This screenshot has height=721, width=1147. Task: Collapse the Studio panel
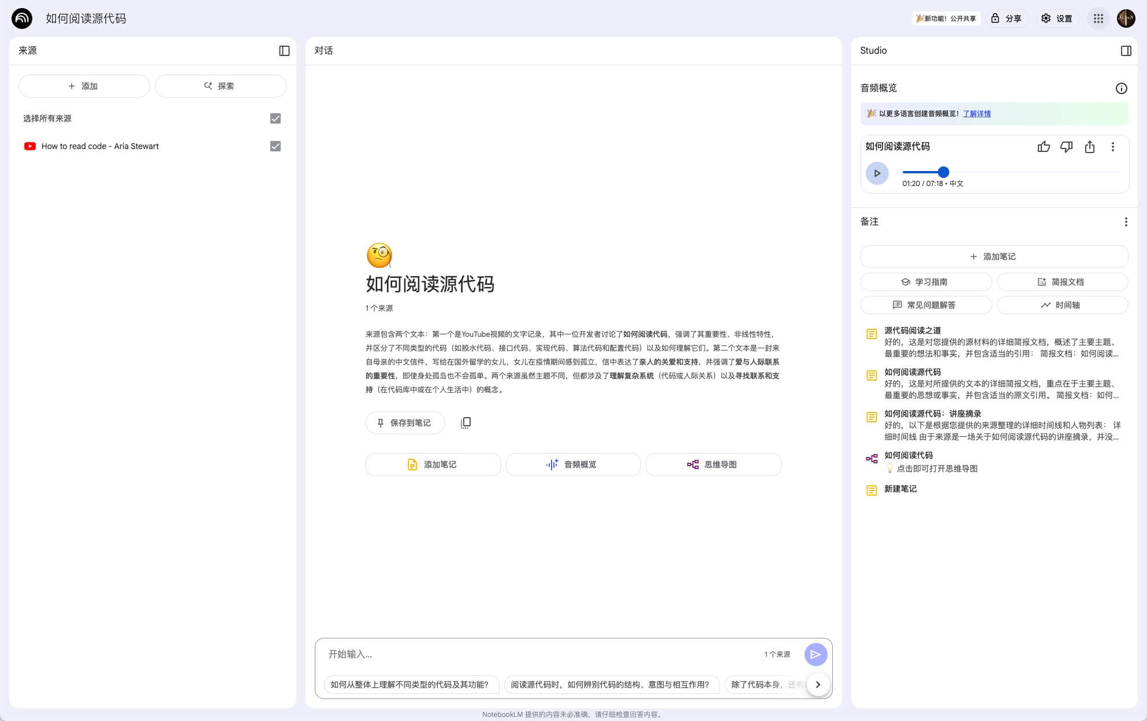click(x=1126, y=51)
